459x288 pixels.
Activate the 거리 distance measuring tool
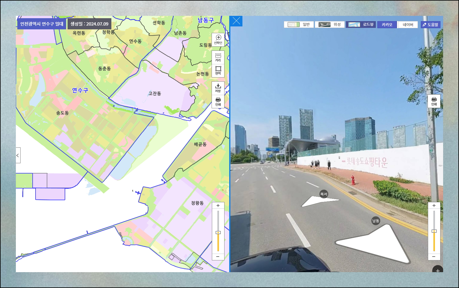[x=218, y=58]
